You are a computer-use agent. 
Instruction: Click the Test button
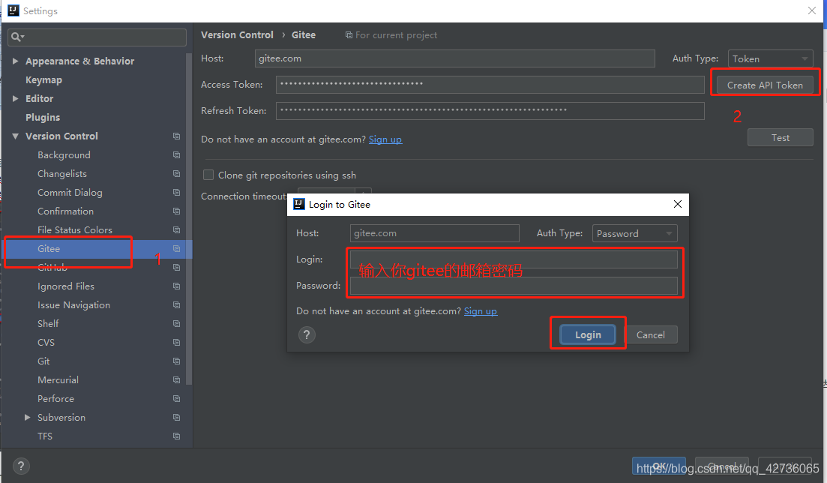780,138
